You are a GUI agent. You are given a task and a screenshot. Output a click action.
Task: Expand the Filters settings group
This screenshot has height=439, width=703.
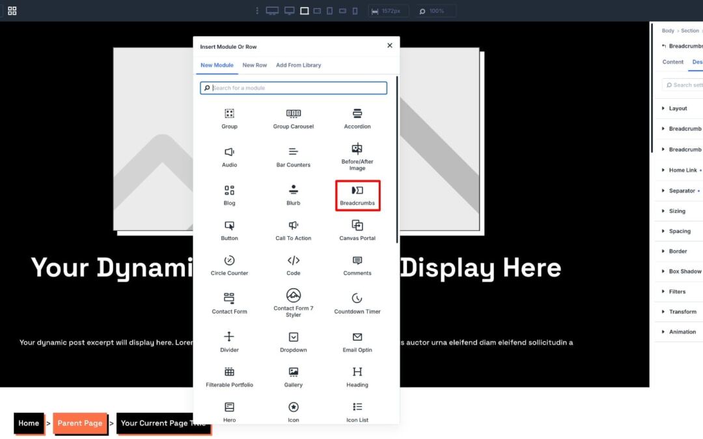(x=677, y=291)
